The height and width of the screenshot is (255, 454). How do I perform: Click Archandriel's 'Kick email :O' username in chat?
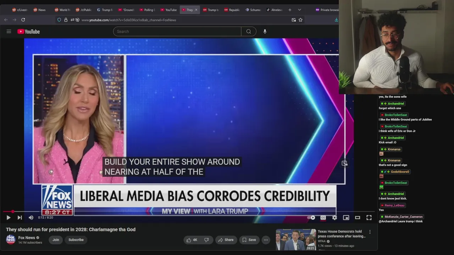395,138
